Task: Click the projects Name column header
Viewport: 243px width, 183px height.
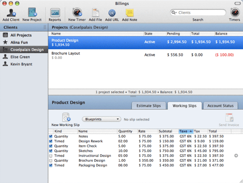Action: pos(96,33)
